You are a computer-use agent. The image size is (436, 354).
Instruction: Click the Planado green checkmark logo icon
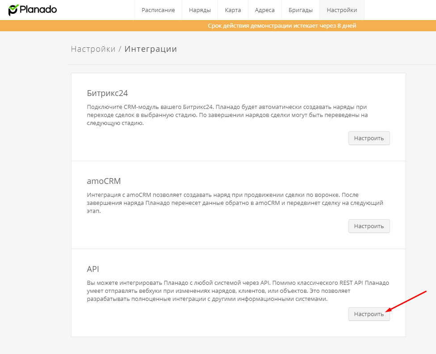coord(13,10)
